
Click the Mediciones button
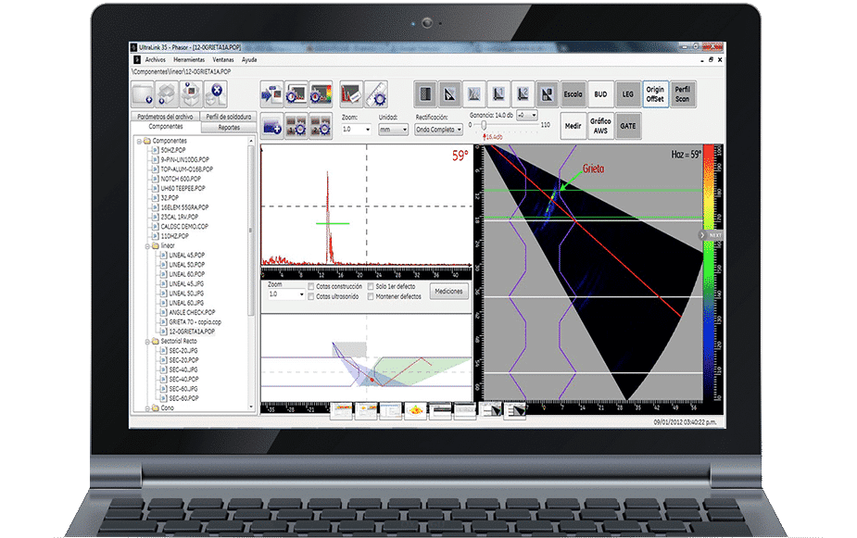448,291
